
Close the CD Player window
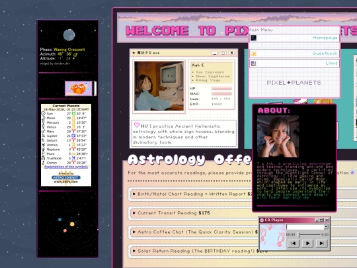tap(327, 220)
